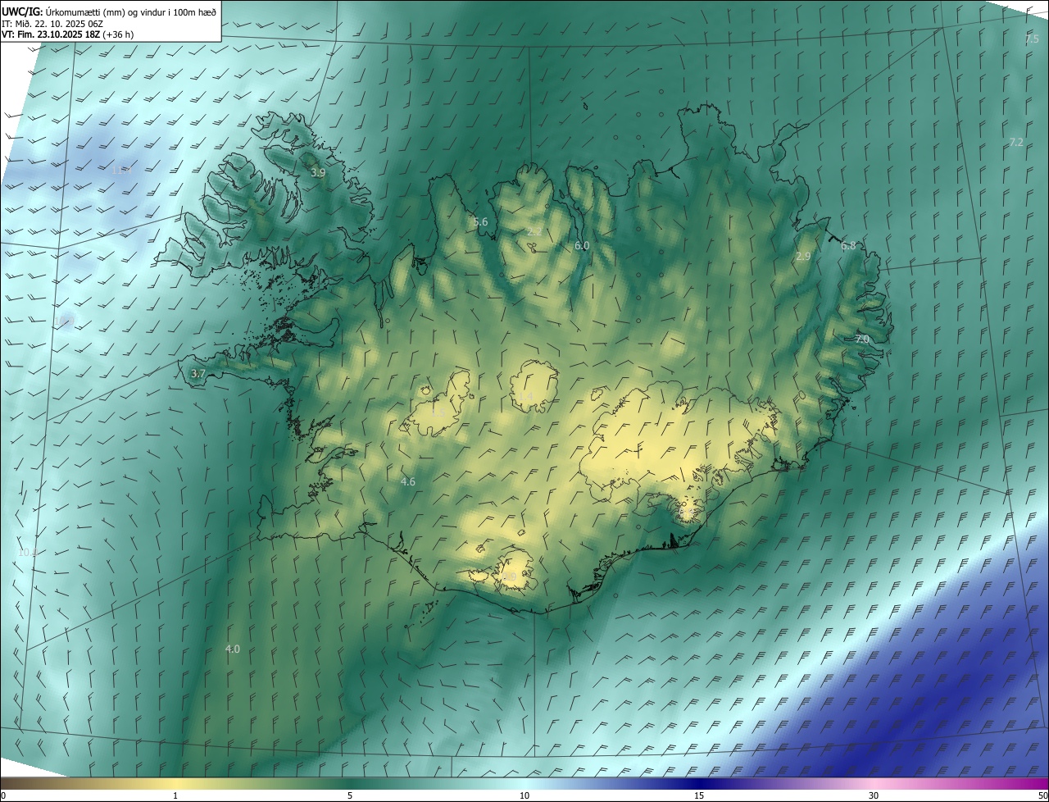
Task: Select the 15 tick label on the color scale
Action: pyautogui.click(x=699, y=795)
